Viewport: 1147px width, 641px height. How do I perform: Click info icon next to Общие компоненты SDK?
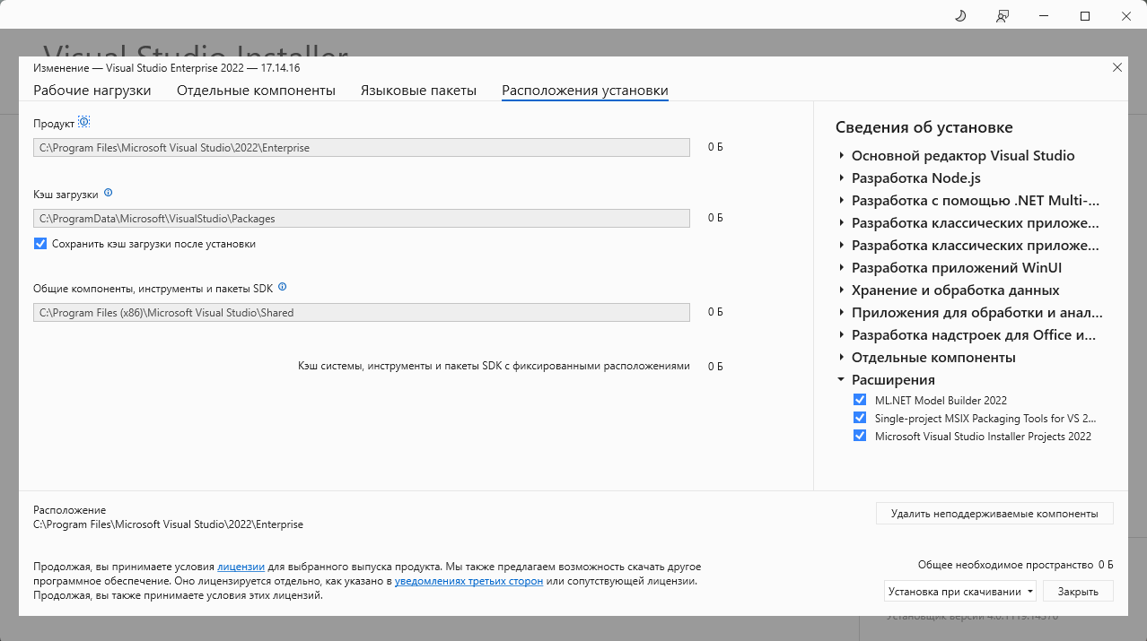(x=282, y=287)
